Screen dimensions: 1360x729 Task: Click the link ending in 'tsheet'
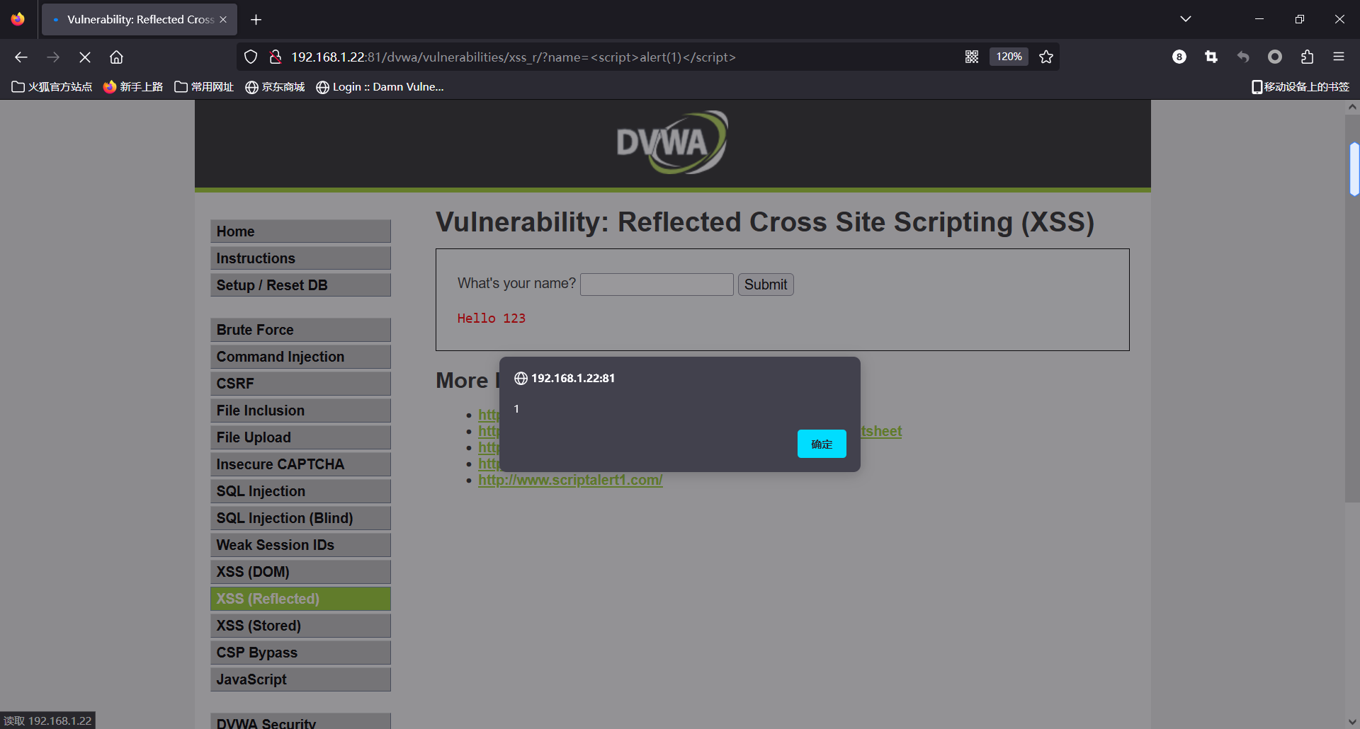pyautogui.click(x=881, y=431)
